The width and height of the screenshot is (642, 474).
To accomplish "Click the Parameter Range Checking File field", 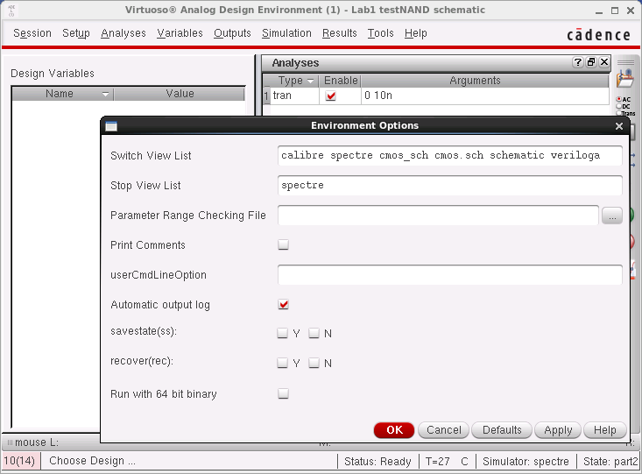I will [x=438, y=216].
